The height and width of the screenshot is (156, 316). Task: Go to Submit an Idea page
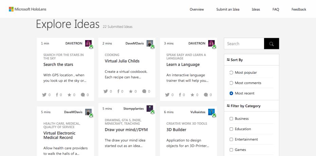click(228, 10)
